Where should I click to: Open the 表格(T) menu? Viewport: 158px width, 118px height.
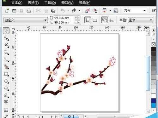pyautogui.click(x=33, y=3)
